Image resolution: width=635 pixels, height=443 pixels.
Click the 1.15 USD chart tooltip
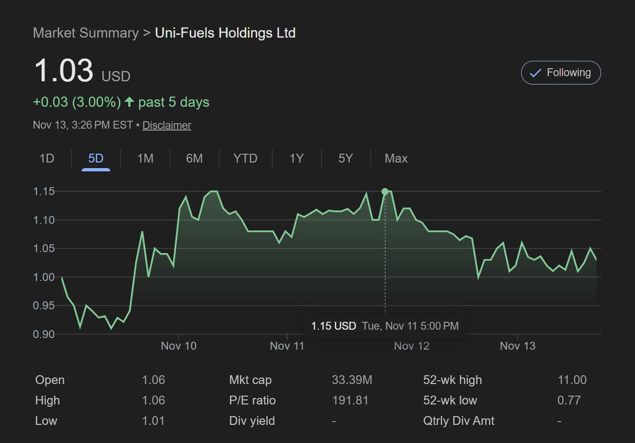point(385,326)
